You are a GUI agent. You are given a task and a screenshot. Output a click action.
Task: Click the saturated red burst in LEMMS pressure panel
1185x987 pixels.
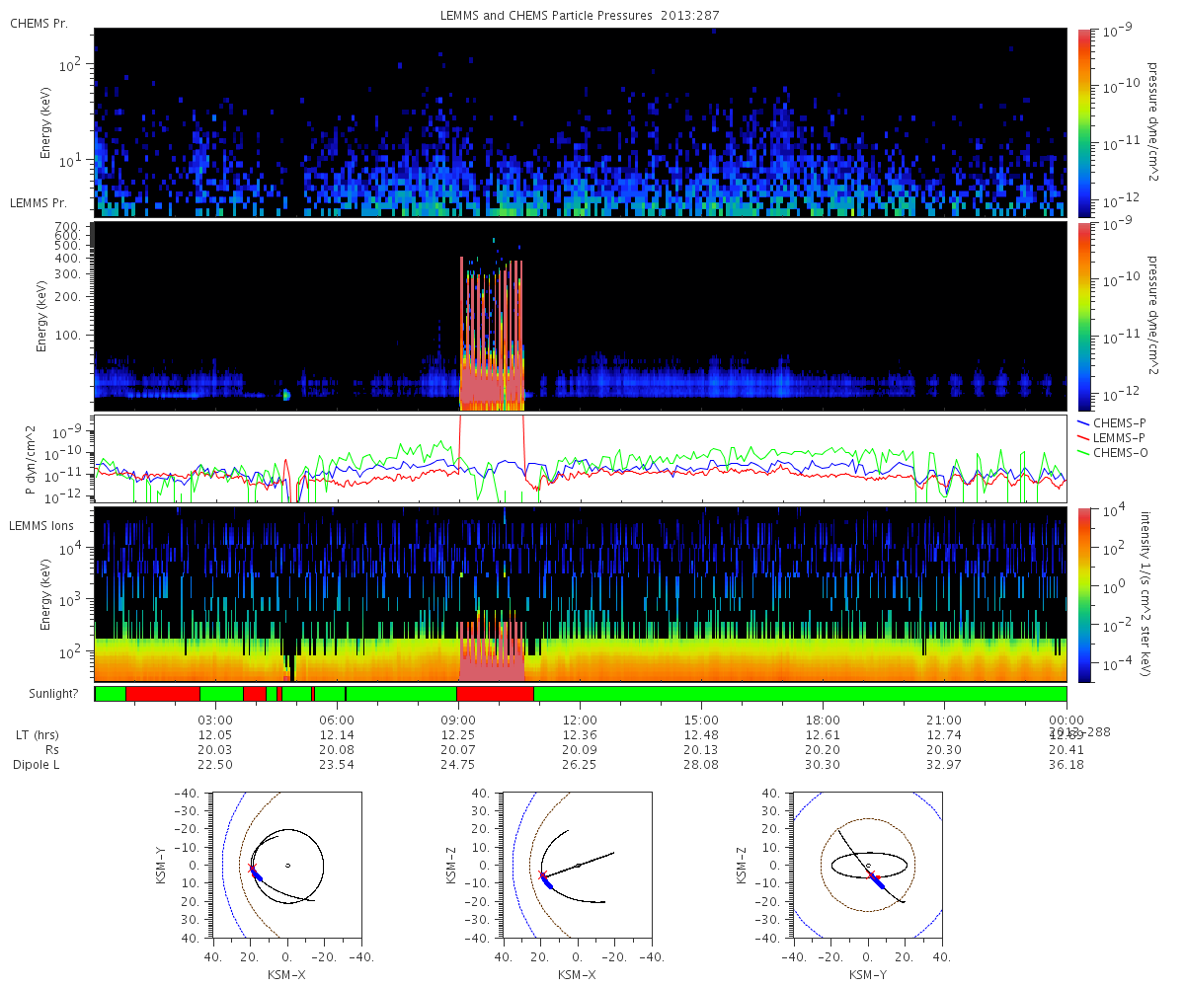[491, 336]
